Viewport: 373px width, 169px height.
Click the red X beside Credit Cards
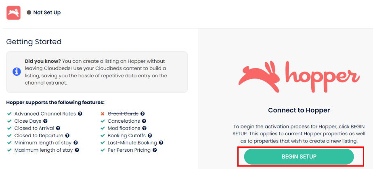[x=103, y=114]
